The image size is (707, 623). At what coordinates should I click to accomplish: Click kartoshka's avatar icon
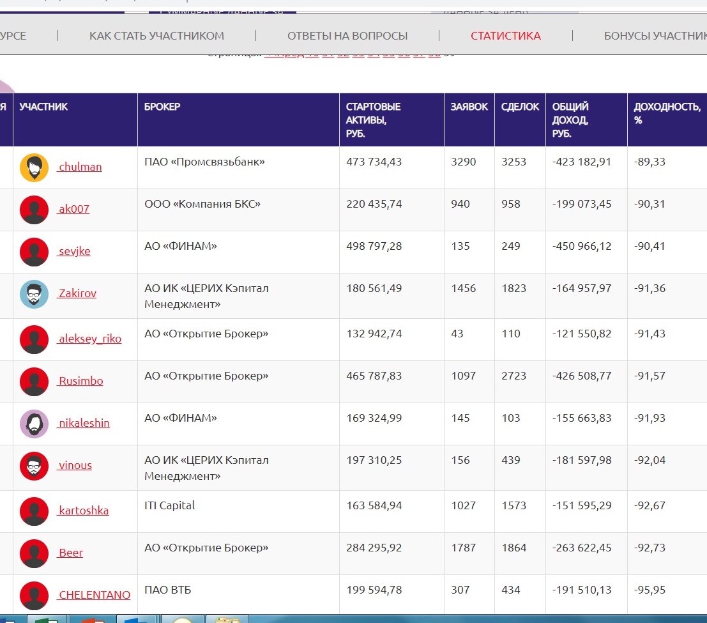pyautogui.click(x=34, y=512)
